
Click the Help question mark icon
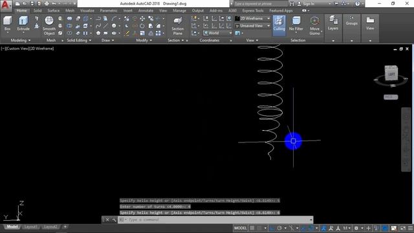(x=357, y=4)
